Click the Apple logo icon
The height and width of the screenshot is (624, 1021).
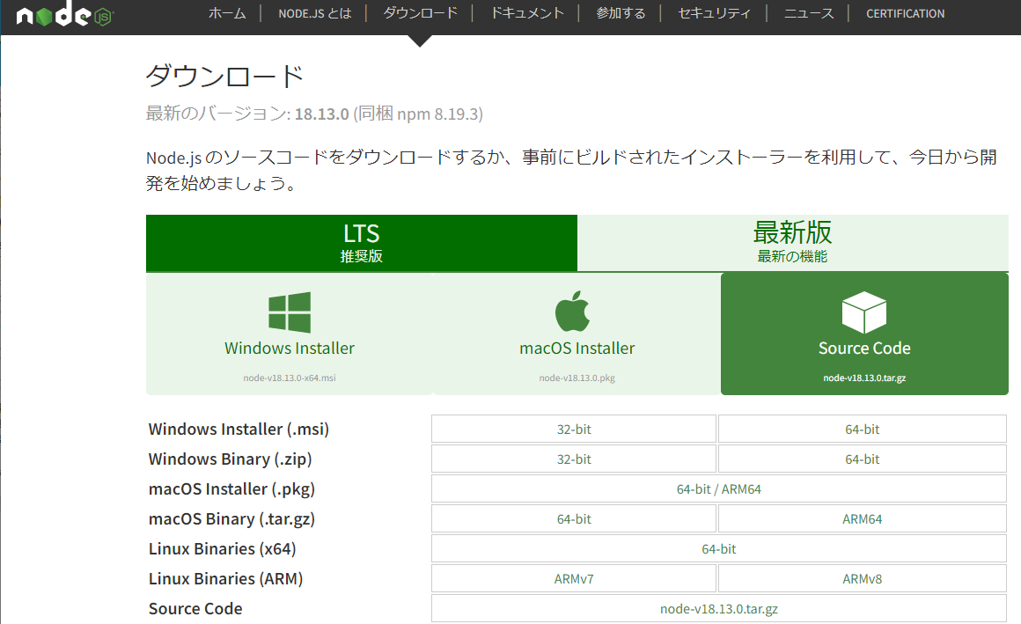[572, 312]
